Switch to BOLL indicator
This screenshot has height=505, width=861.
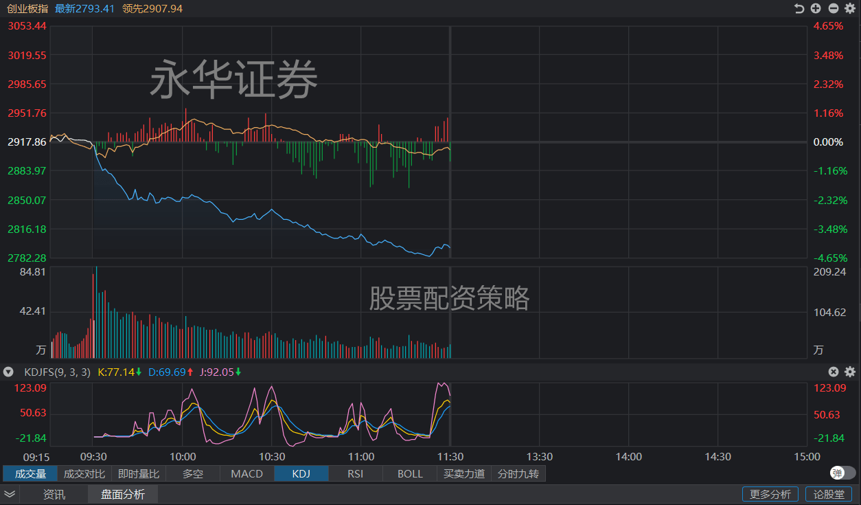[410, 473]
